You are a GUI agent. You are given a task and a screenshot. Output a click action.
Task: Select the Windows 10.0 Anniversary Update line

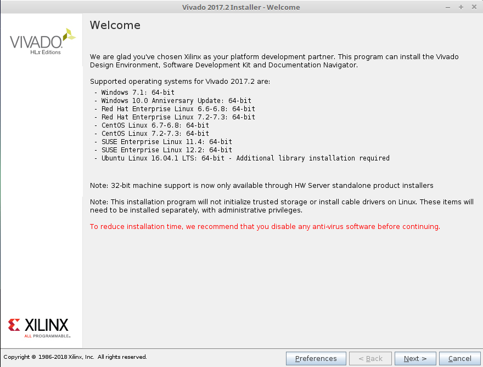pyautogui.click(x=173, y=100)
